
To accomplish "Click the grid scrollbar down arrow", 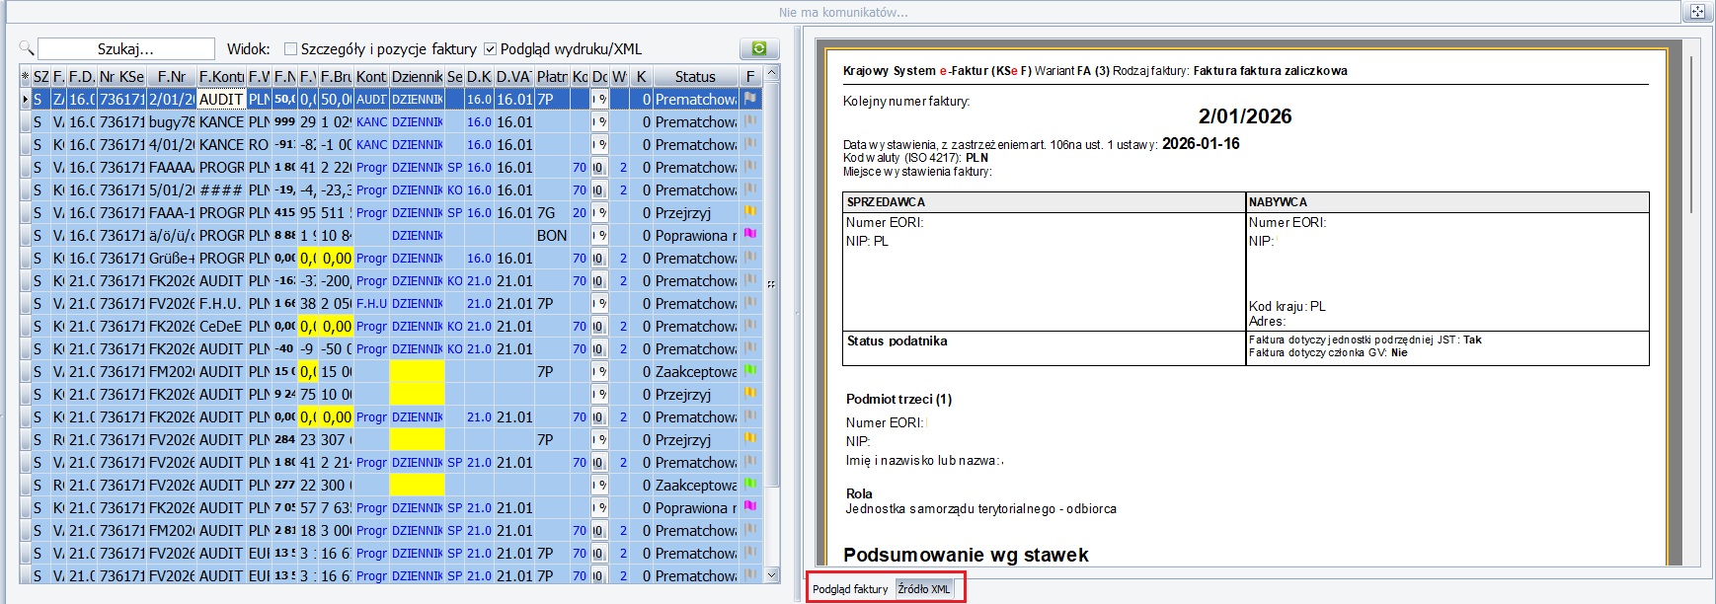I will coord(772,574).
